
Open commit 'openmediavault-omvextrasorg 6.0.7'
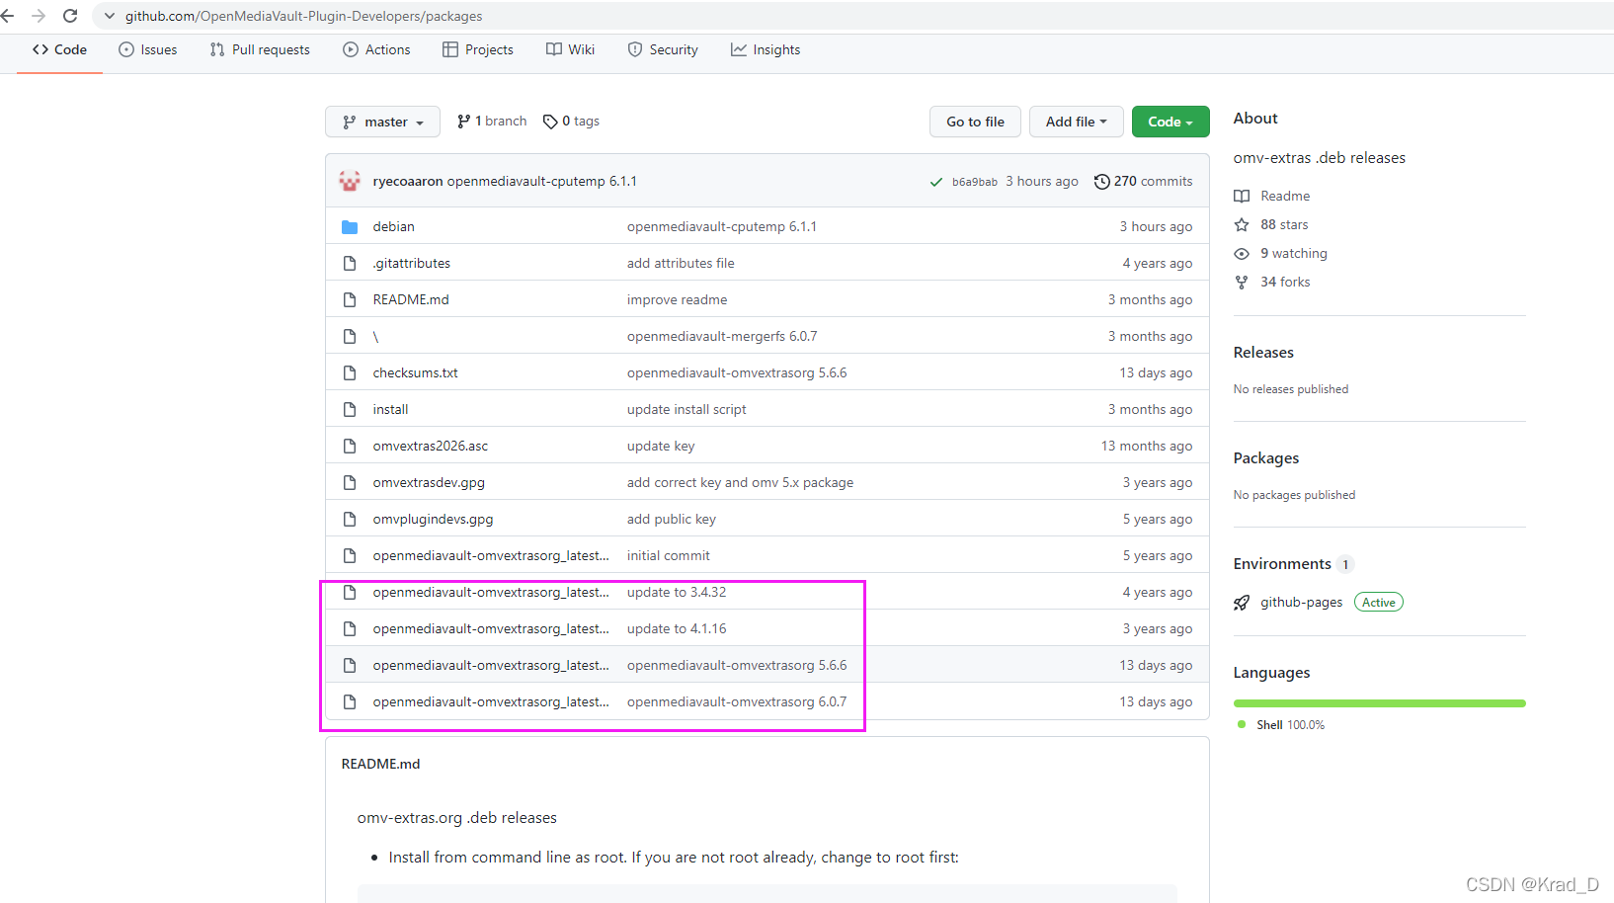(x=737, y=701)
